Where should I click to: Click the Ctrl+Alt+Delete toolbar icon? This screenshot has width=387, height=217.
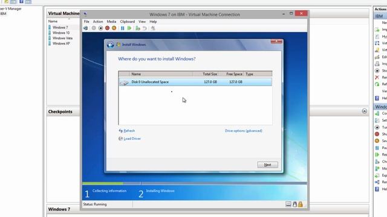[x=86, y=28]
